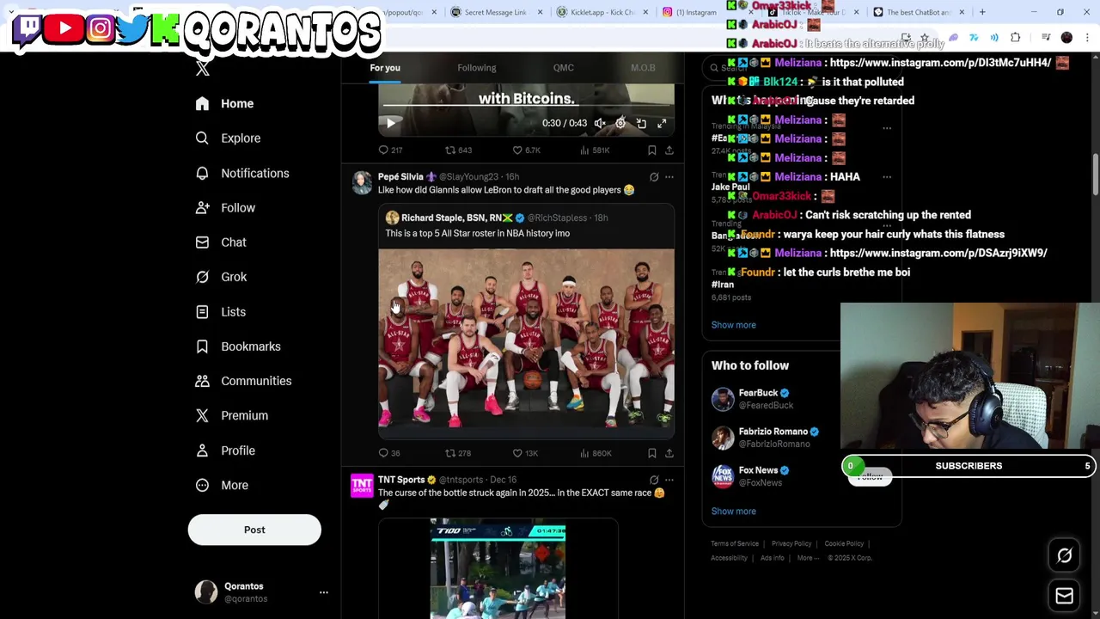Switch to the QMC timeline tab
This screenshot has height=619, width=1100.
click(563, 68)
